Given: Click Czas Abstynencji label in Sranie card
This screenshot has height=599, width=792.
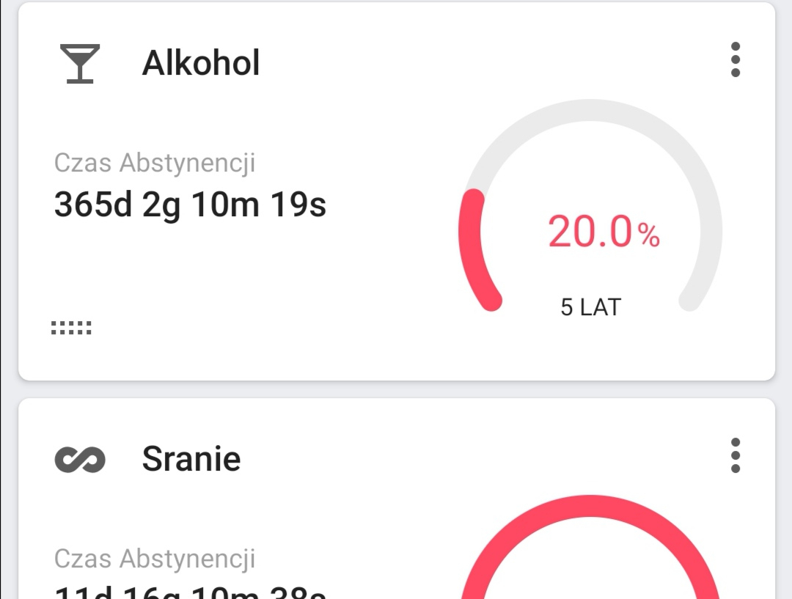Looking at the screenshot, I should point(155,559).
